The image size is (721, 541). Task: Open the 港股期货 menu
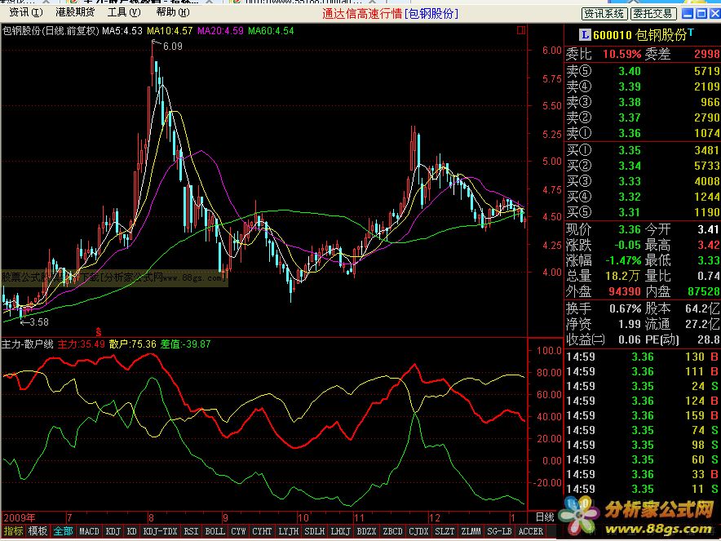click(75, 12)
